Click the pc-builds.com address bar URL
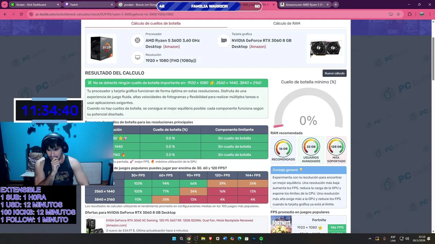 pos(104,14)
